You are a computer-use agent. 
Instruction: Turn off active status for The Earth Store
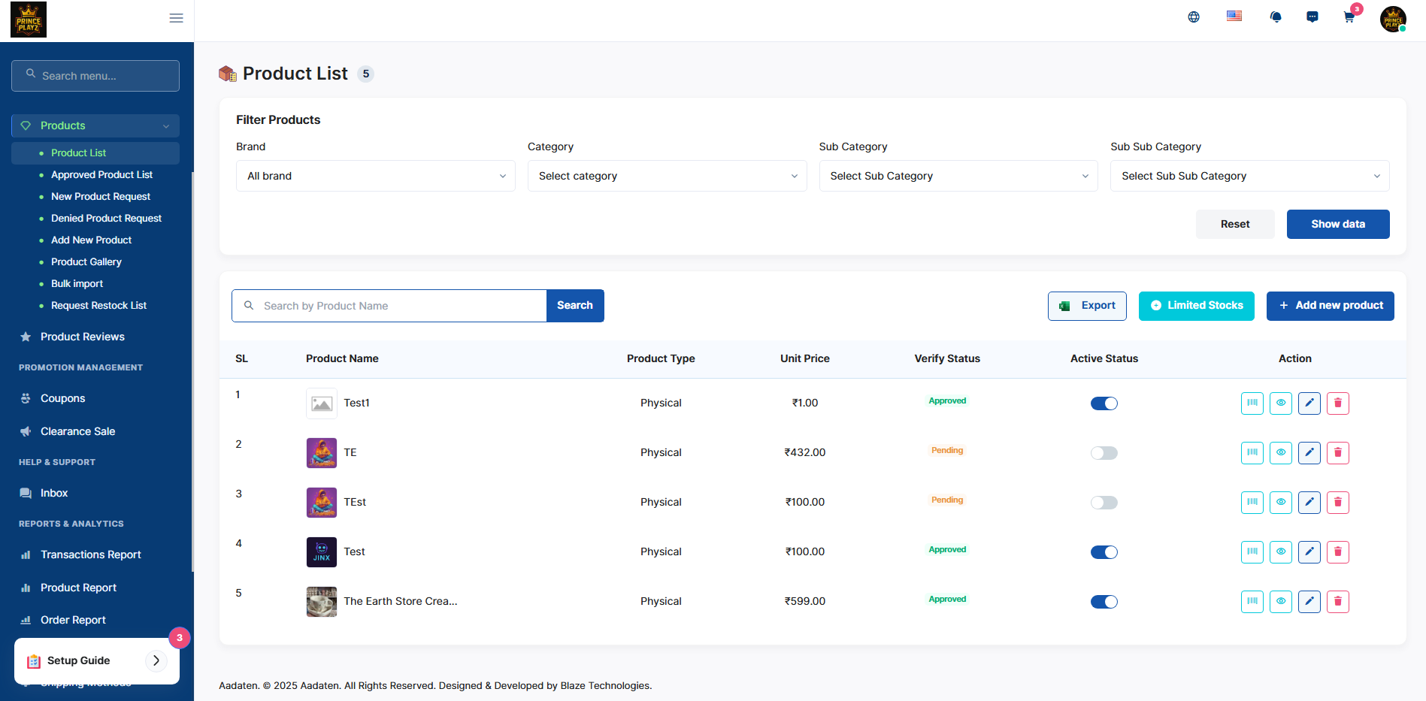pyautogui.click(x=1104, y=602)
